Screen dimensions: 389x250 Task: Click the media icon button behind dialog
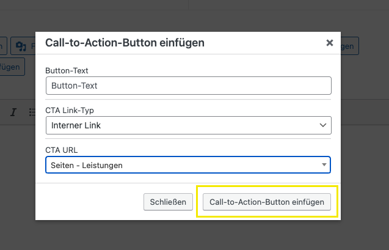click(x=24, y=46)
